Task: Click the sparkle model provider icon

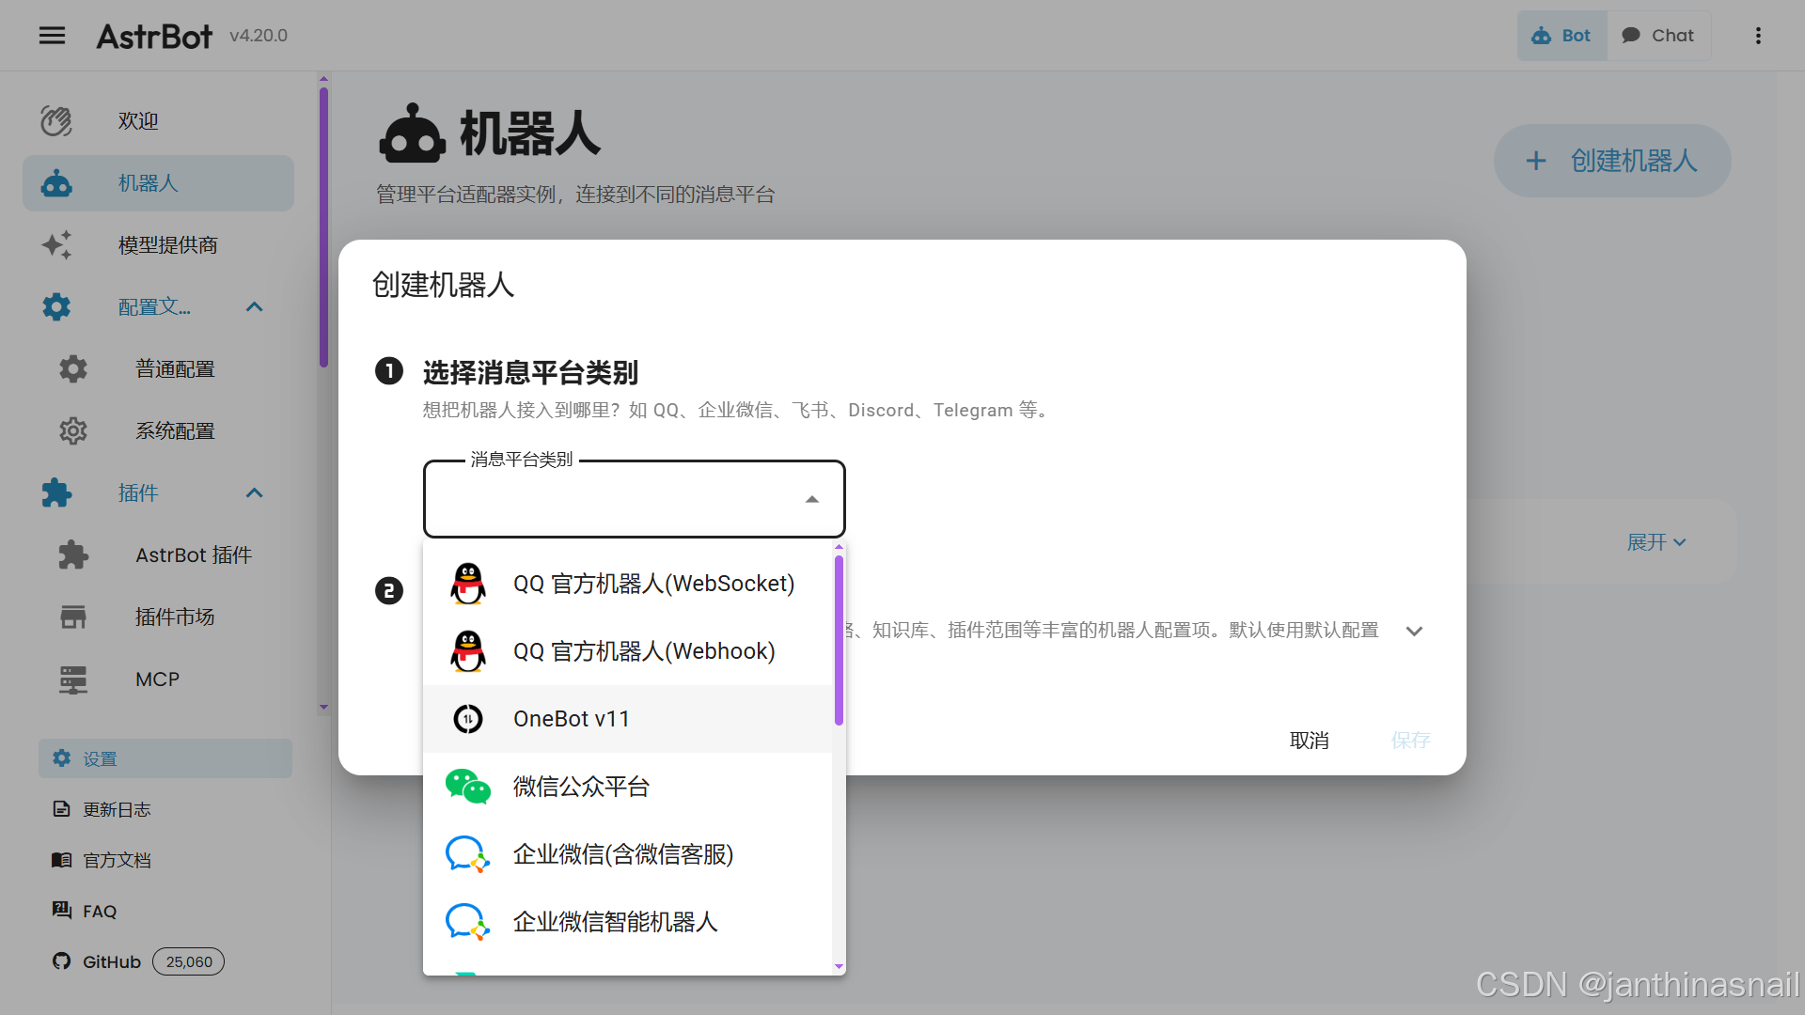Action: [x=56, y=245]
